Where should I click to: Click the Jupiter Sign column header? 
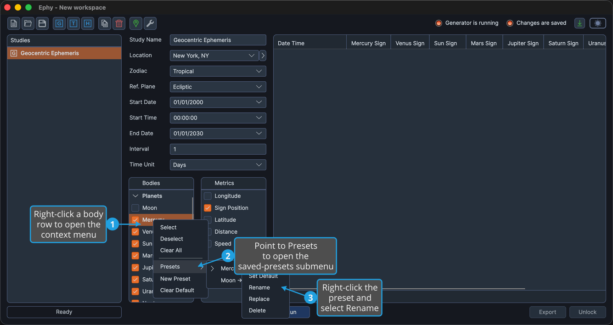click(523, 43)
